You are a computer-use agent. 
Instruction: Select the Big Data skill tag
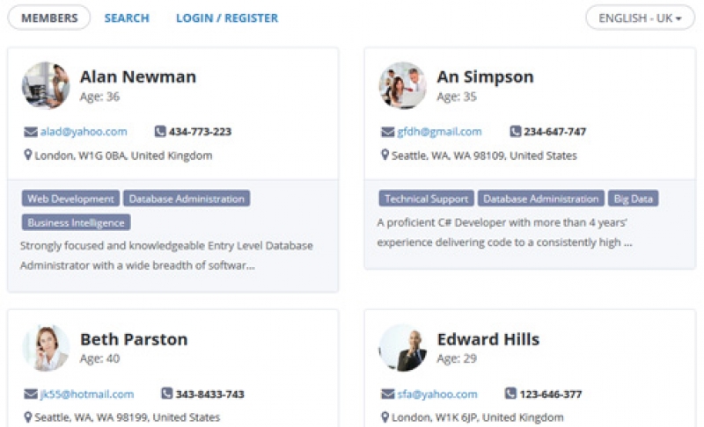click(633, 199)
